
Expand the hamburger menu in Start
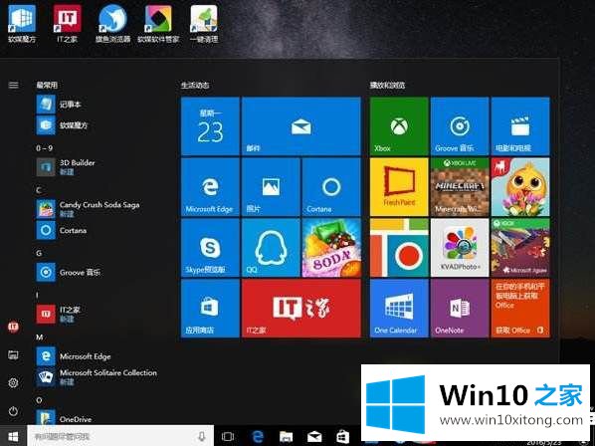13,85
